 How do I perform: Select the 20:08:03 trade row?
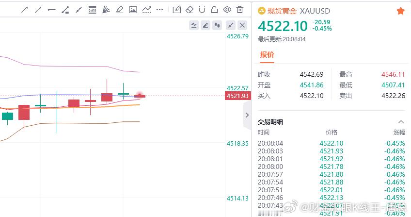332,151
